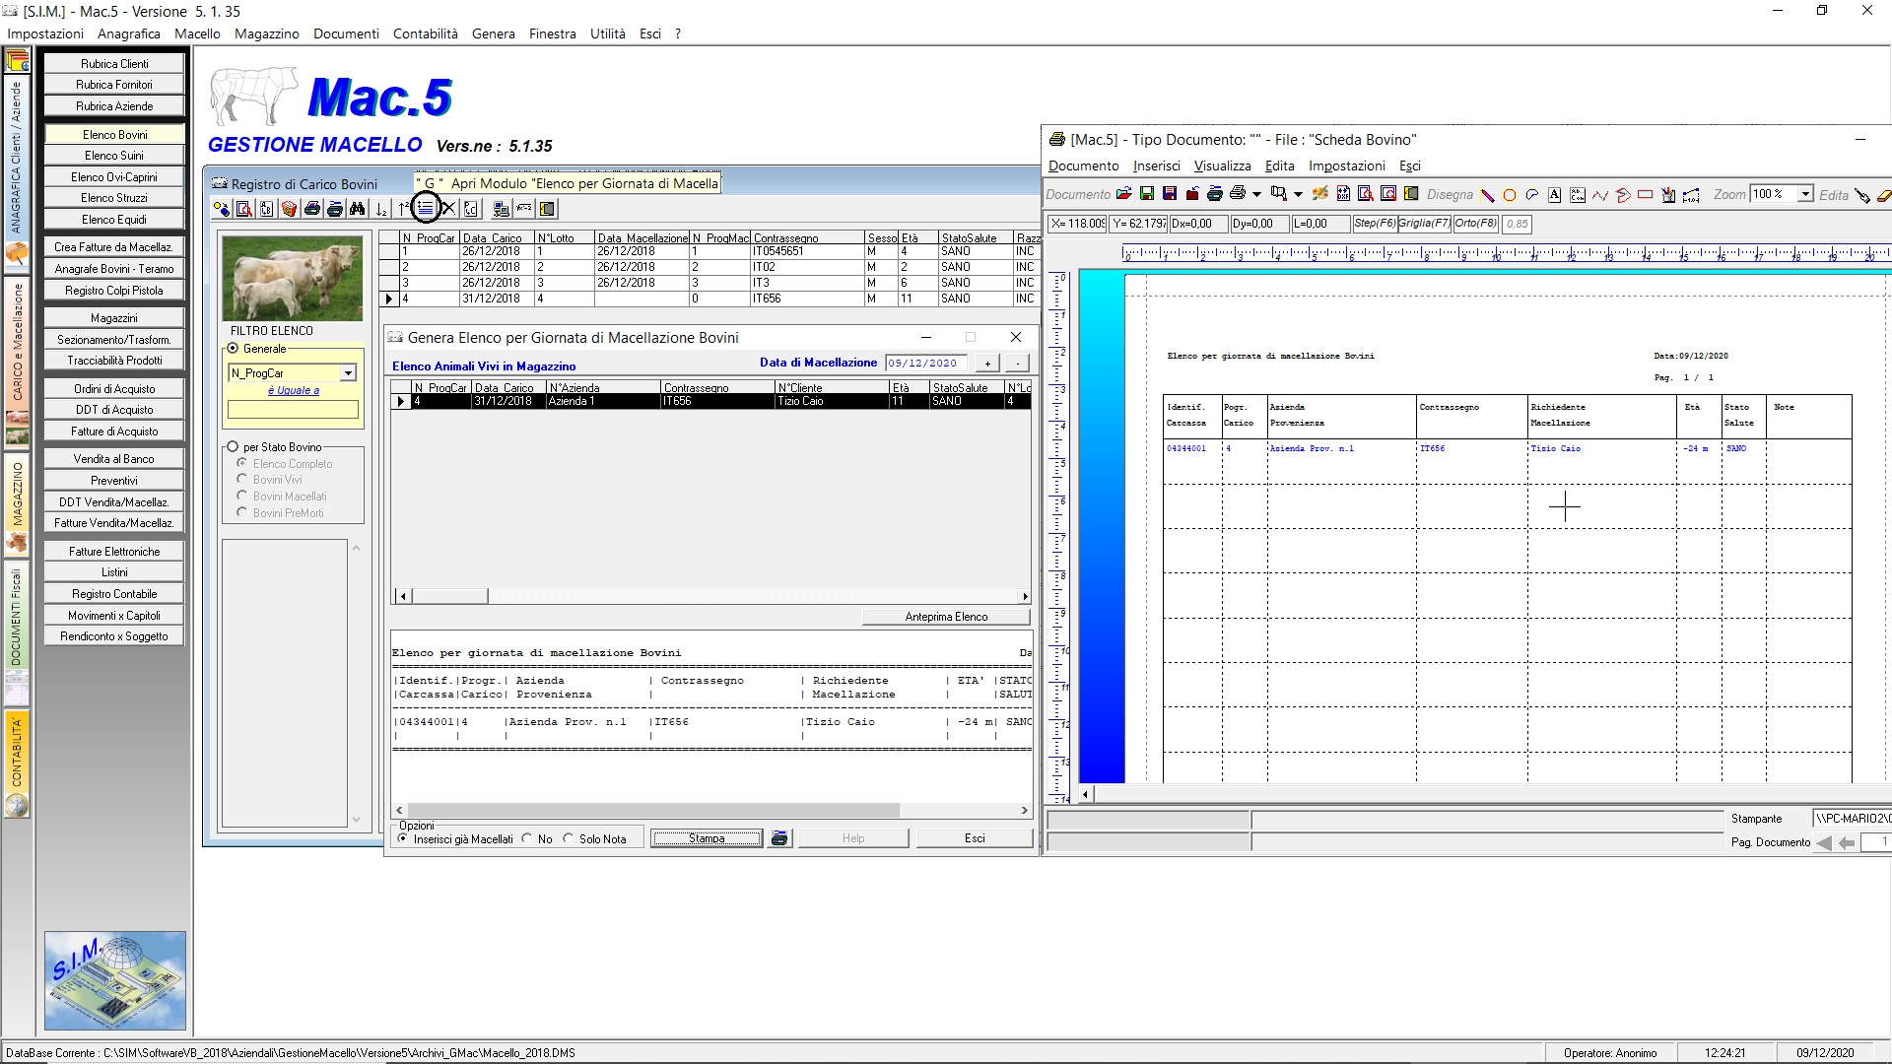Click the binoculars search icon in Registro toolbar
The image size is (1892, 1064).
(358, 209)
